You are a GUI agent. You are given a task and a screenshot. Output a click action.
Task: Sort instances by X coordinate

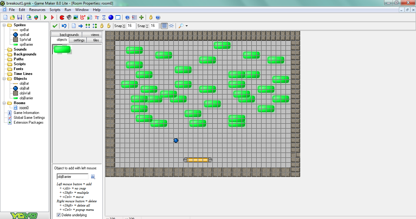point(88,26)
